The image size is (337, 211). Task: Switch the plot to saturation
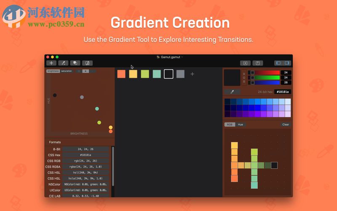[67, 71]
